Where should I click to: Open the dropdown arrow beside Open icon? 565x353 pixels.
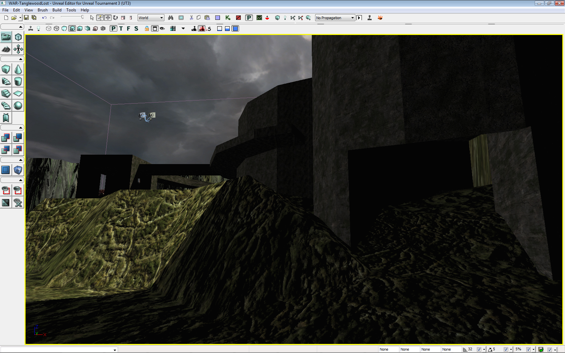click(x=20, y=18)
